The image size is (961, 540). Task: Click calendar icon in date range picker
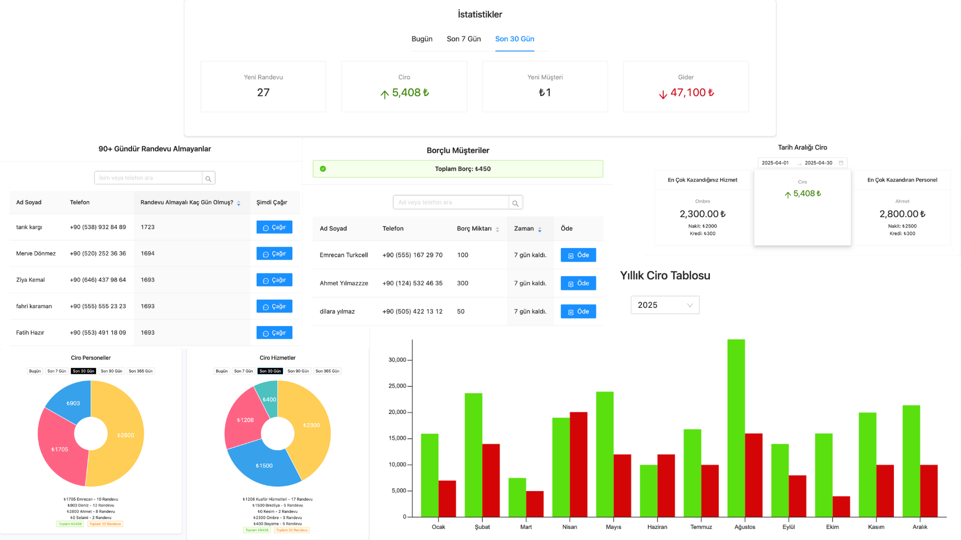click(x=841, y=163)
